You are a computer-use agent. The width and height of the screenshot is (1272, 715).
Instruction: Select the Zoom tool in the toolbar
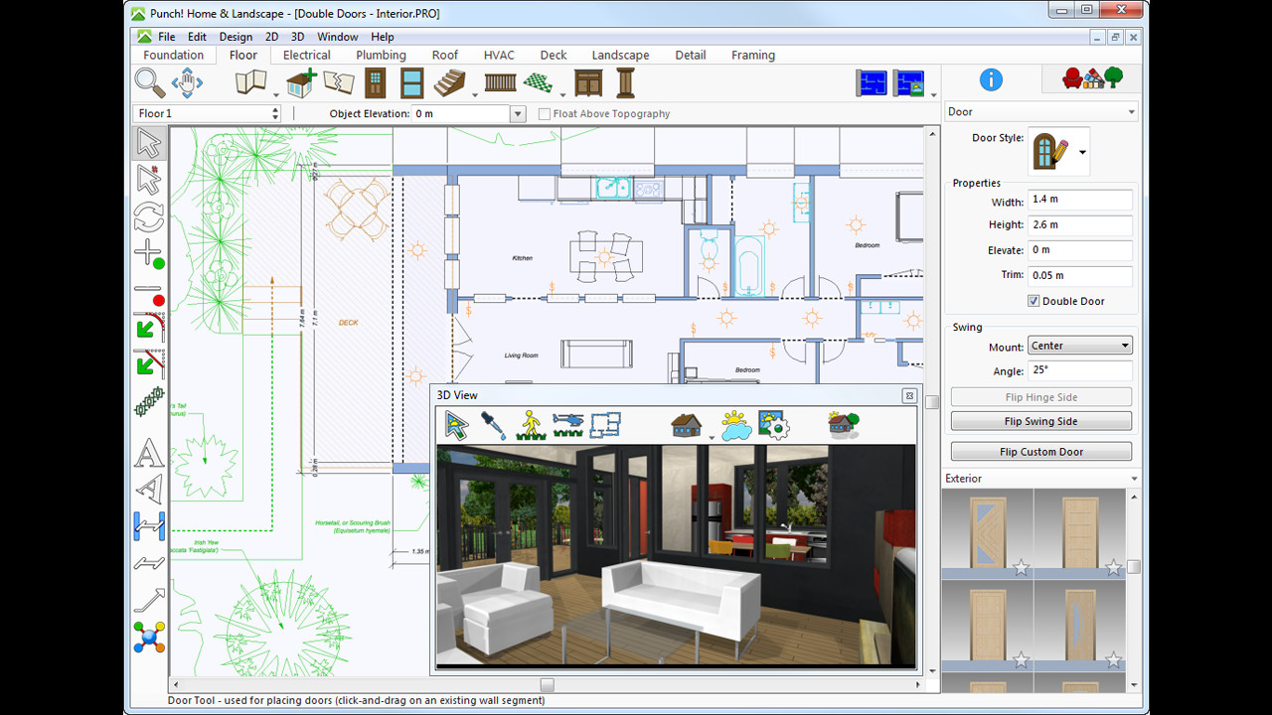148,83
